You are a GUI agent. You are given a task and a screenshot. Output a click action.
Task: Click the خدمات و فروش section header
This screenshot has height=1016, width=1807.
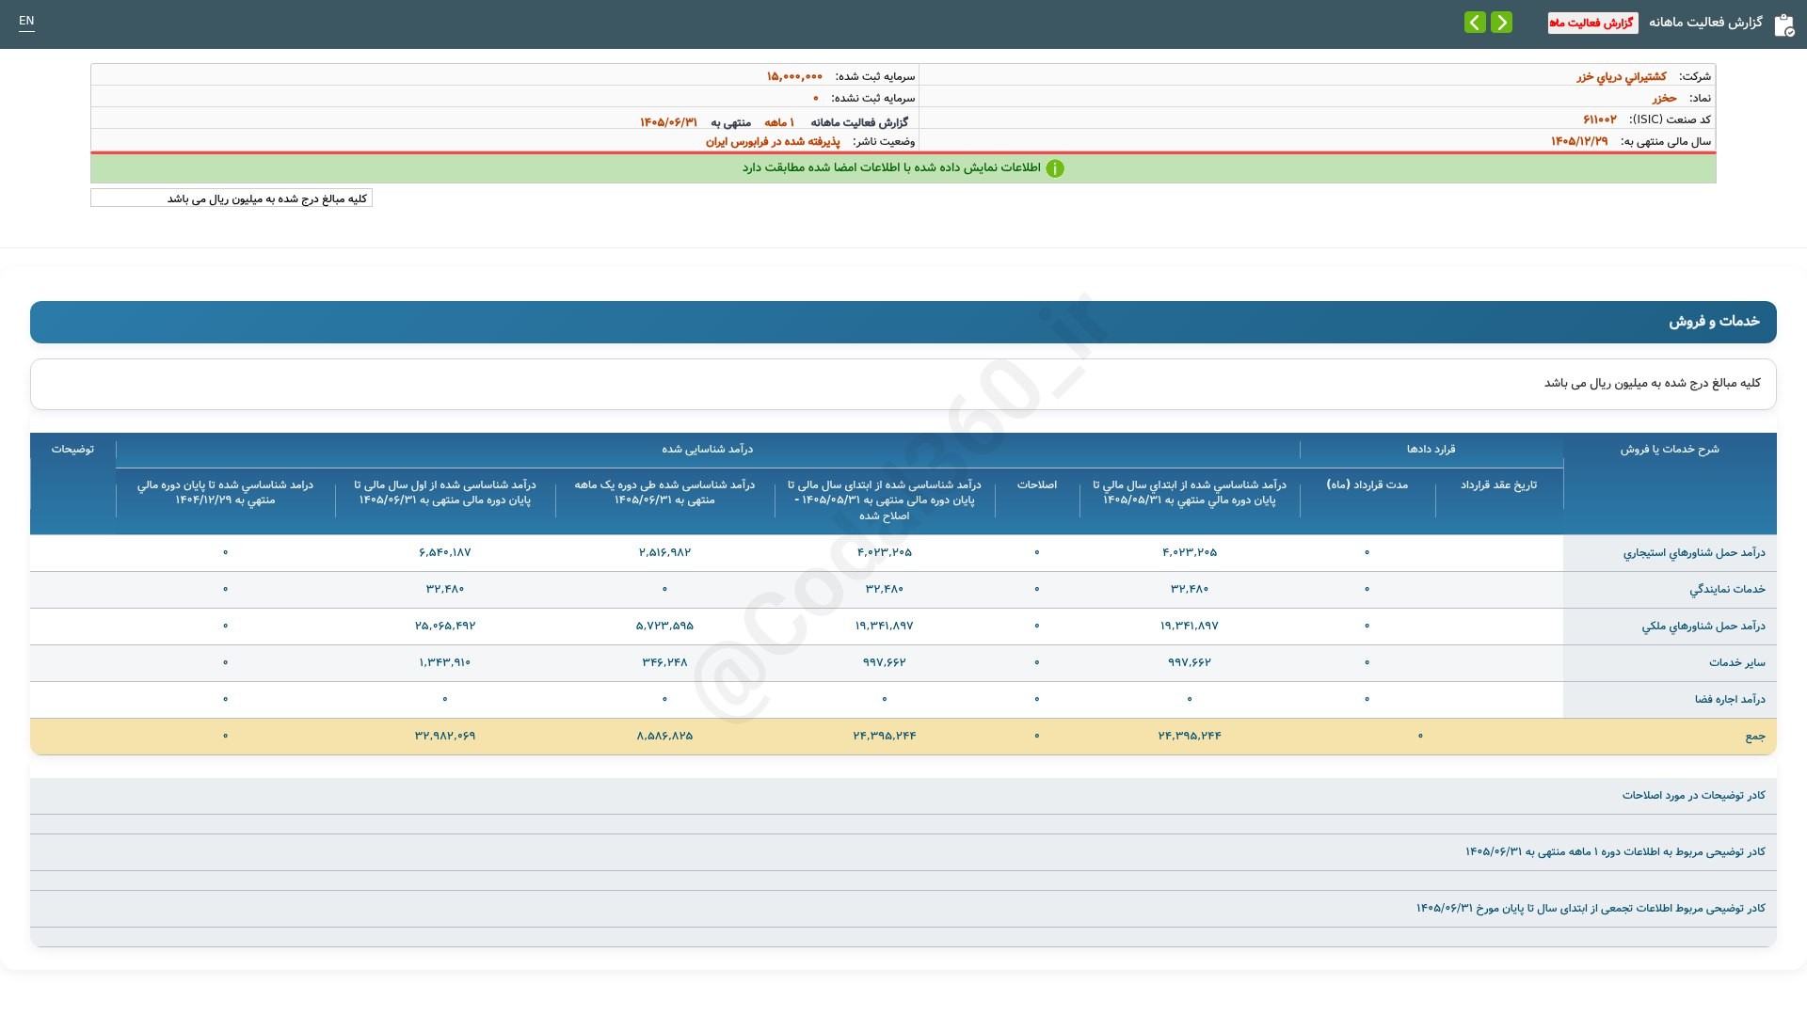(x=903, y=322)
